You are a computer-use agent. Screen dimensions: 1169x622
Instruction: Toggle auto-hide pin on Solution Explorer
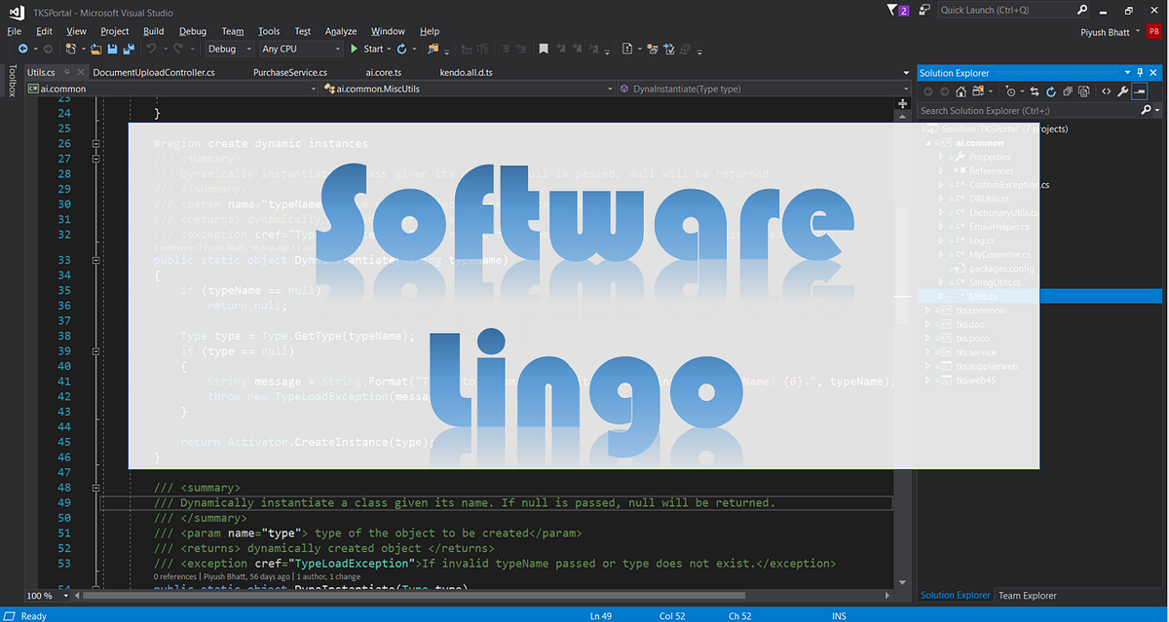pos(1141,72)
